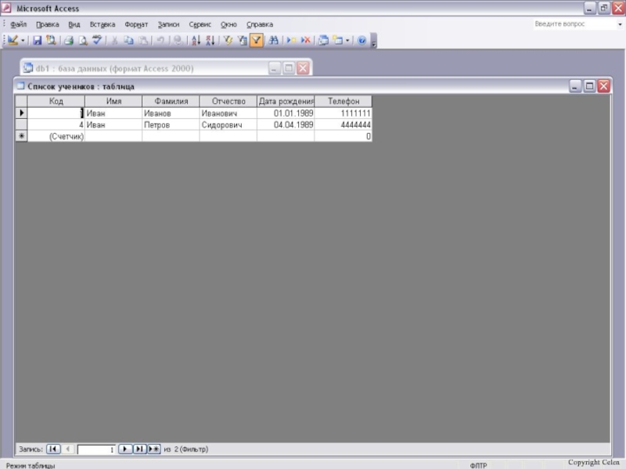Expand the help question box dropdown arrow
The image size is (626, 469).
pos(620,24)
